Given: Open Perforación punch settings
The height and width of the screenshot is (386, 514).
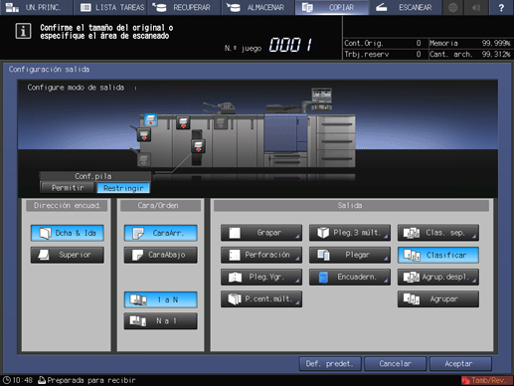Looking at the screenshot, I should [261, 255].
